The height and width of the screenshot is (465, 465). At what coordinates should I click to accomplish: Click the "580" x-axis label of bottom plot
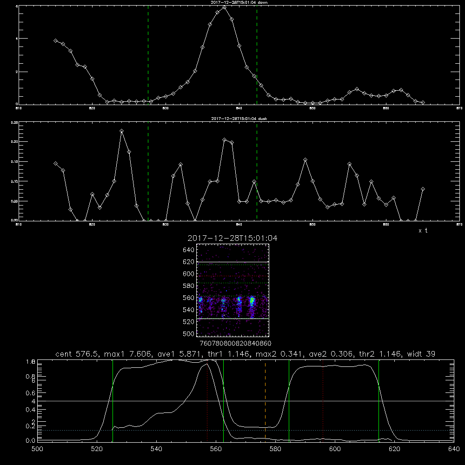(275, 449)
